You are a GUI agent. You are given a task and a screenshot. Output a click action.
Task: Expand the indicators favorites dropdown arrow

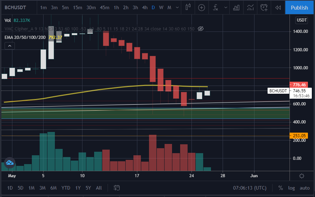(225, 7)
